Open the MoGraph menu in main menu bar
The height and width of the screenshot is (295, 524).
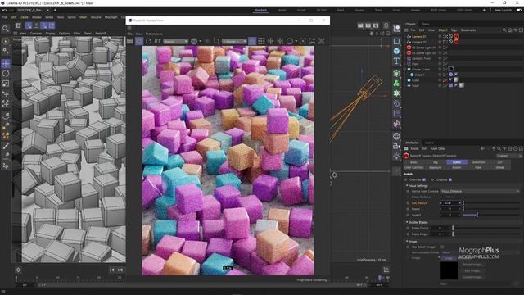[111, 17]
